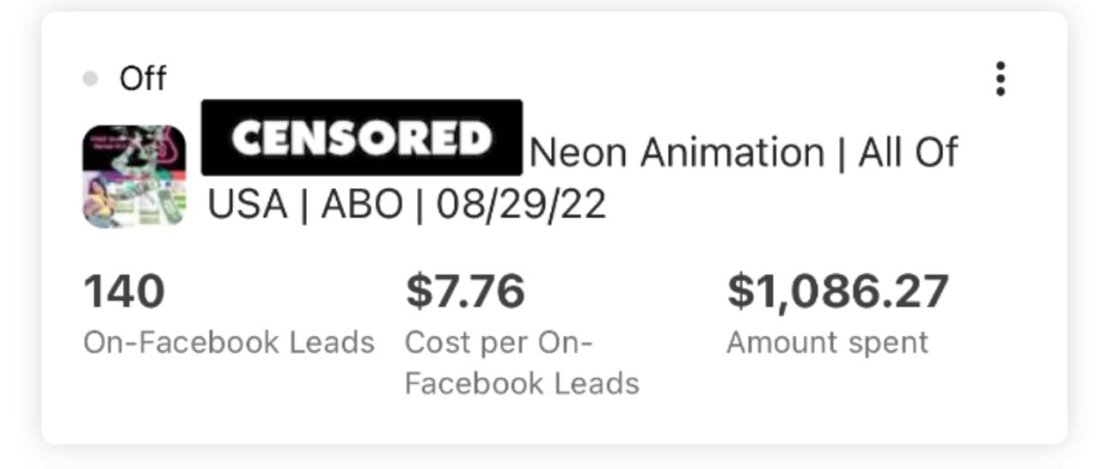Click the Facebook Leads line under Cost per
Viewport: 1109px width, 469px height.
click(x=522, y=383)
